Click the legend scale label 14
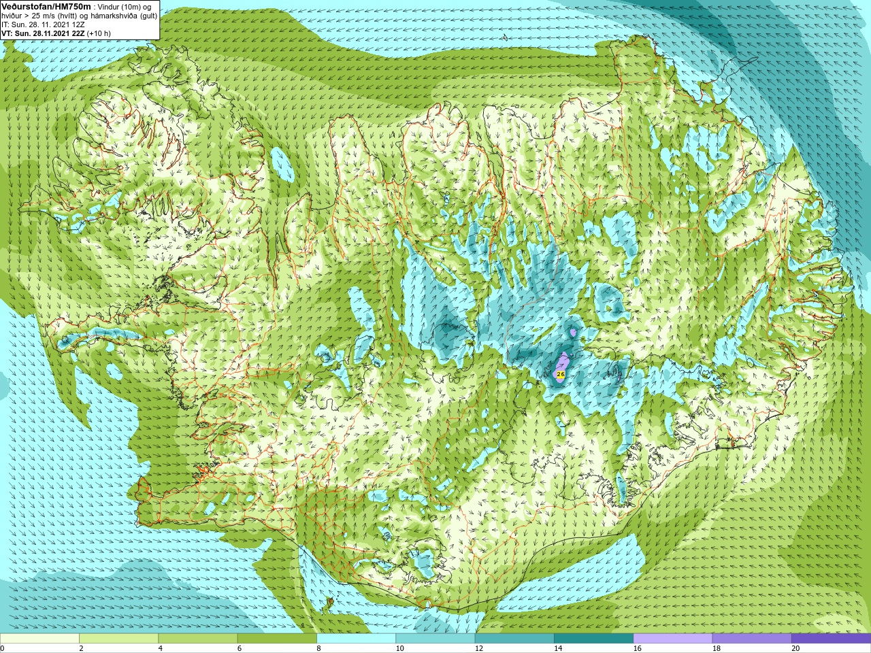871x653 pixels. (x=558, y=648)
